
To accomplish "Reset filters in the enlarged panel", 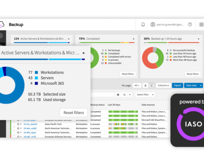I will (x=73, y=112).
